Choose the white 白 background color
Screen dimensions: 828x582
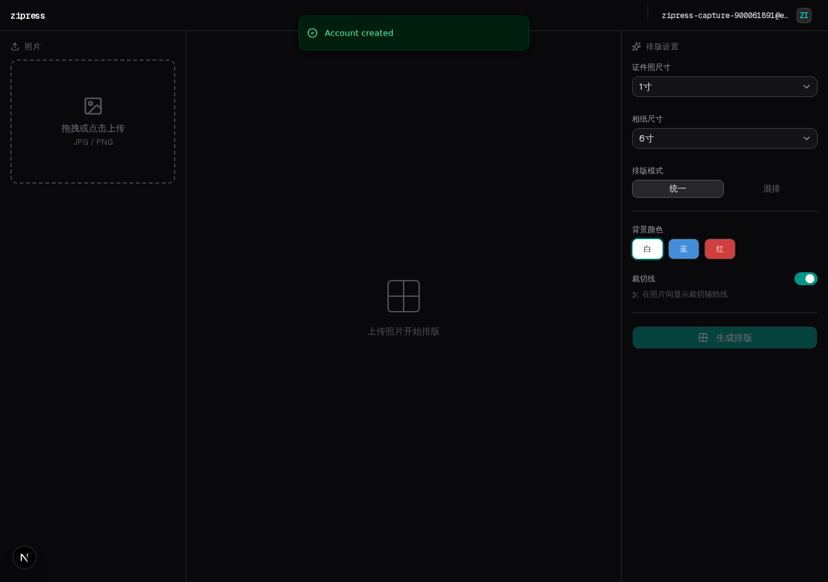pos(647,249)
